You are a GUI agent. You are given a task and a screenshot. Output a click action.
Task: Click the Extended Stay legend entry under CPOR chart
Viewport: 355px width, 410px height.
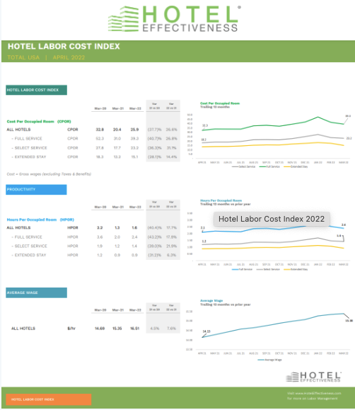(x=296, y=166)
